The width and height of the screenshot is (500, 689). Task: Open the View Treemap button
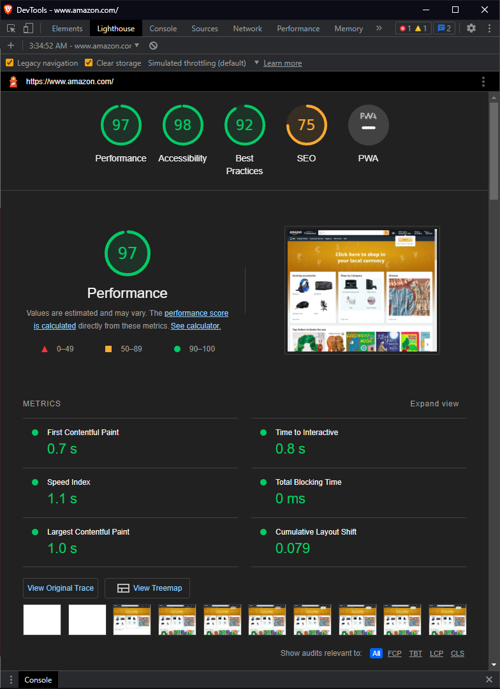147,588
